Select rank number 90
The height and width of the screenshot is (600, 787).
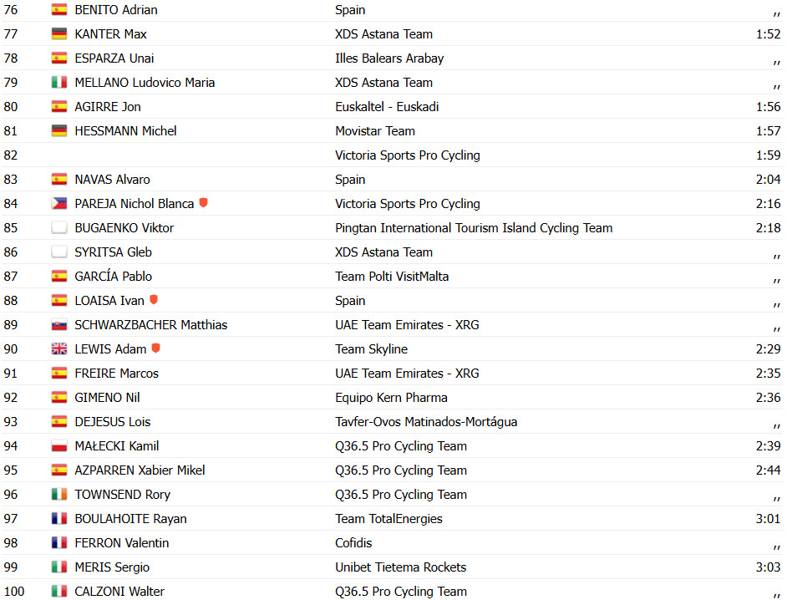(11, 348)
